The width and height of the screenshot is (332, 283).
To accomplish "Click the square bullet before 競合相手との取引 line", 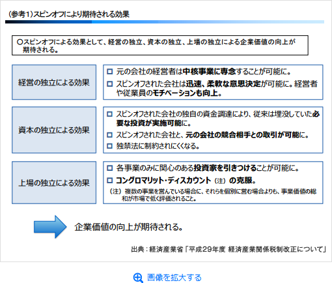I will (x=110, y=135).
